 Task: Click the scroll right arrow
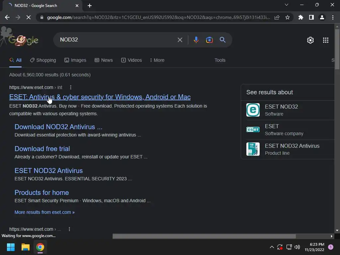332,236
